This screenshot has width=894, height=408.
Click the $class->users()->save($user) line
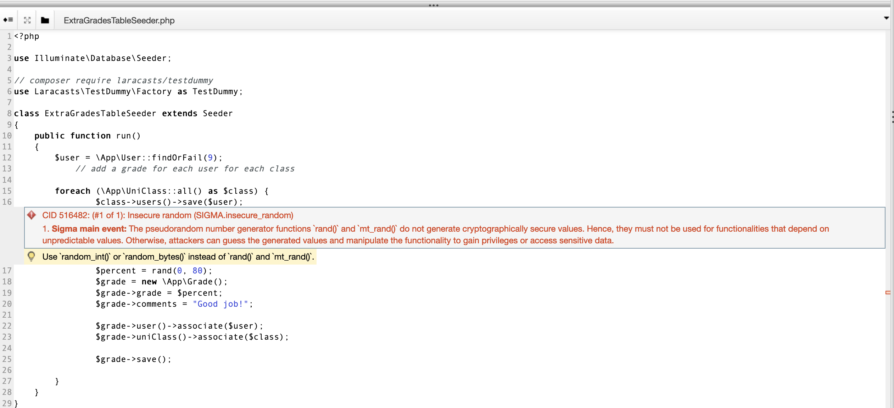tap(169, 202)
